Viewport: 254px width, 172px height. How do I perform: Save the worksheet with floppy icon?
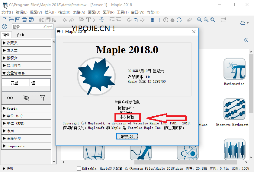pyautogui.click(x=18, y=20)
